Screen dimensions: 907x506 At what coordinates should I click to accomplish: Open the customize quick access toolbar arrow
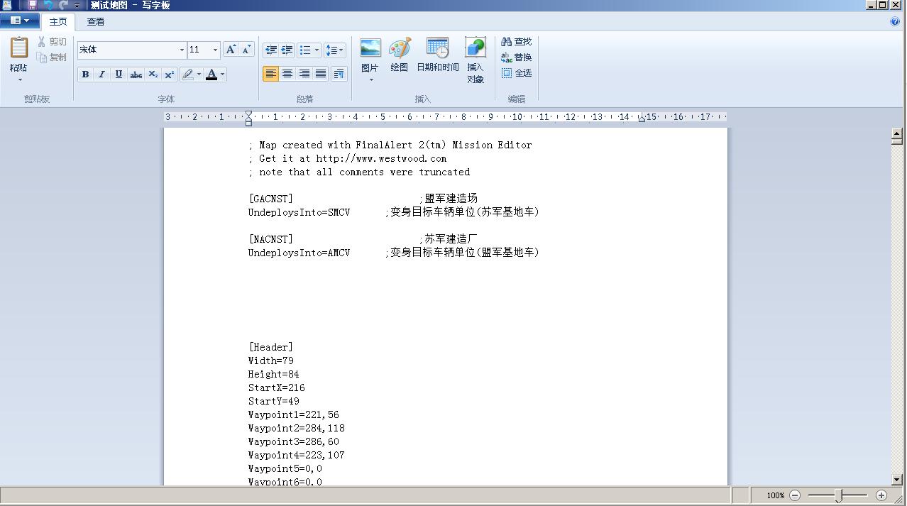(x=77, y=6)
